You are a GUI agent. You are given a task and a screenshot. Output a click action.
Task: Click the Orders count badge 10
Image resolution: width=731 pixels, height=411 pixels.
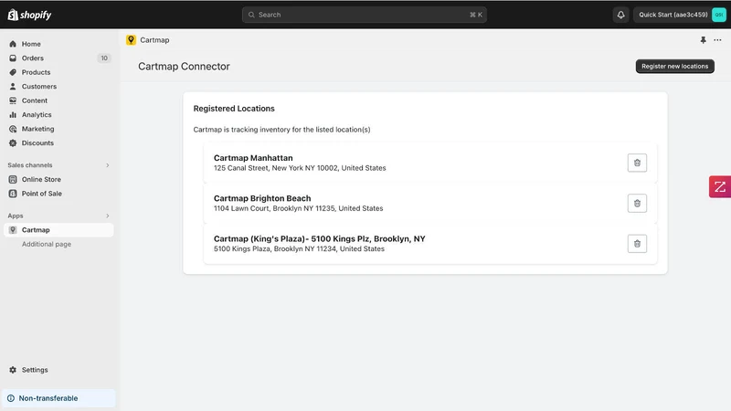coord(104,58)
